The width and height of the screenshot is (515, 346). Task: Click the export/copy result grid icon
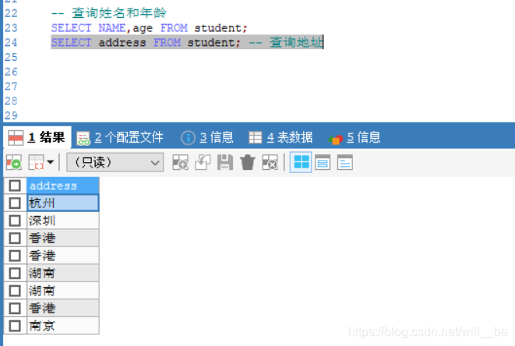pos(36,162)
